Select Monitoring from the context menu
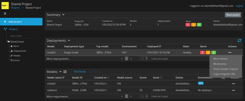Image resolution: width=245 pixels, height=101 pixels. pyautogui.click(x=220, y=64)
